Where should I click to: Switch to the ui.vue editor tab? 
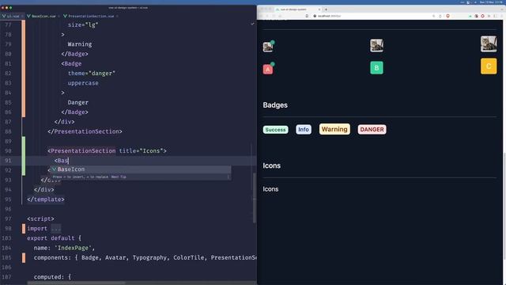(x=13, y=16)
